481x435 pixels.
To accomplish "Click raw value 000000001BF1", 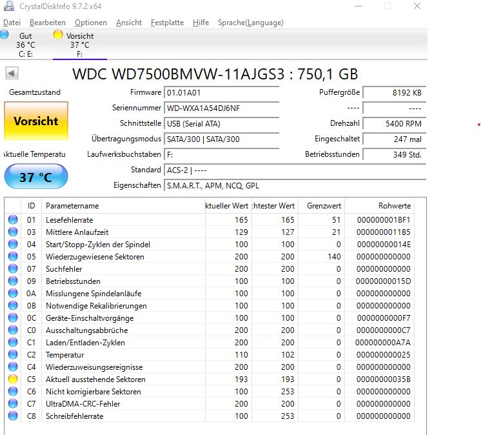I will pos(384,220).
